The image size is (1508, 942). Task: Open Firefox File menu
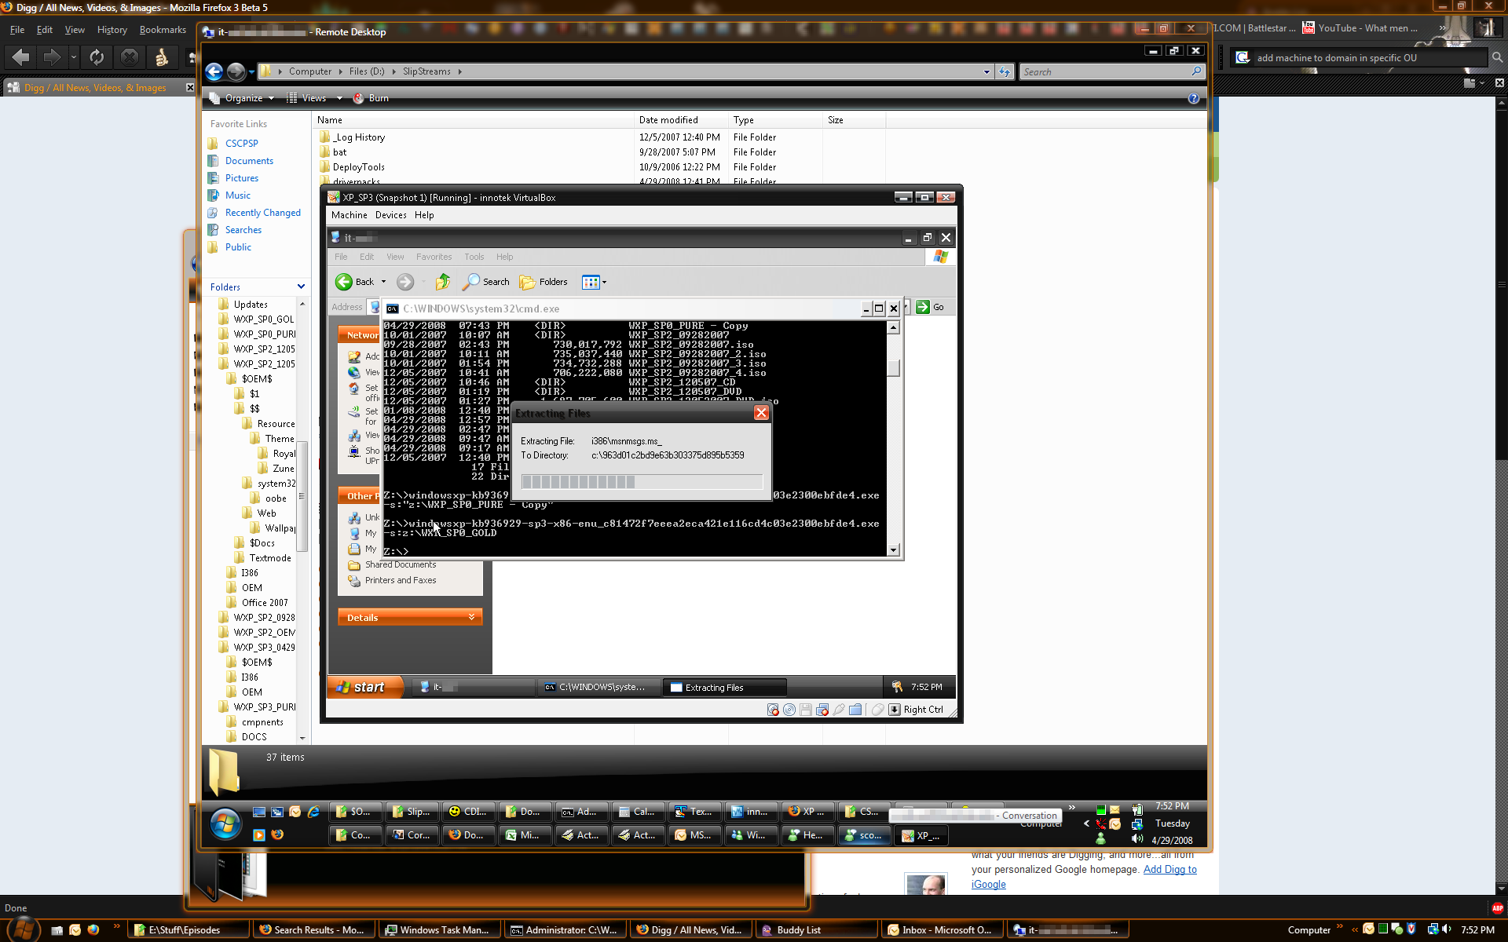17,30
